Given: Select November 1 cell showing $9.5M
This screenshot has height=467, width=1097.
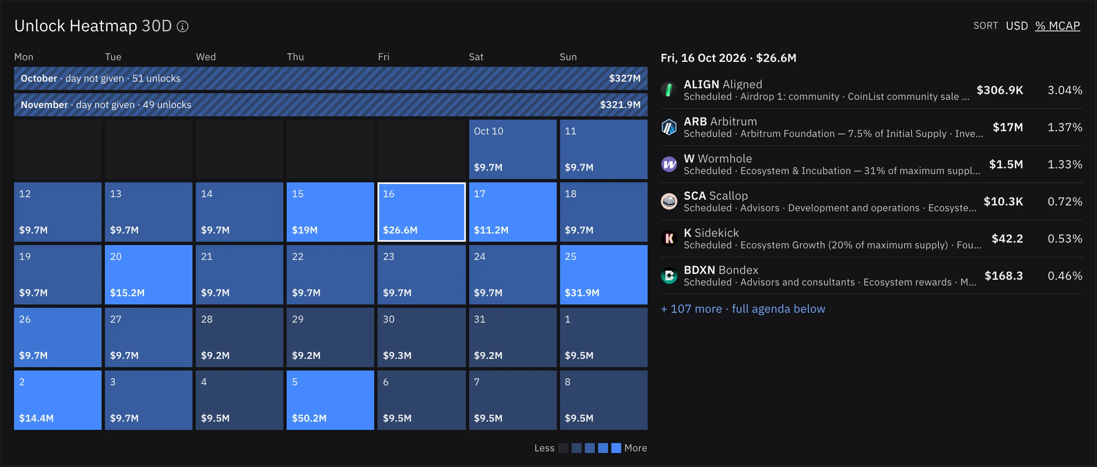Looking at the screenshot, I should (603, 337).
